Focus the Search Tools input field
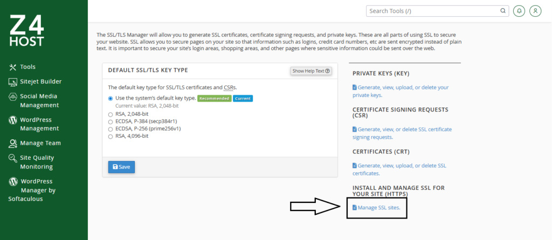The width and height of the screenshot is (552, 240). 431,11
